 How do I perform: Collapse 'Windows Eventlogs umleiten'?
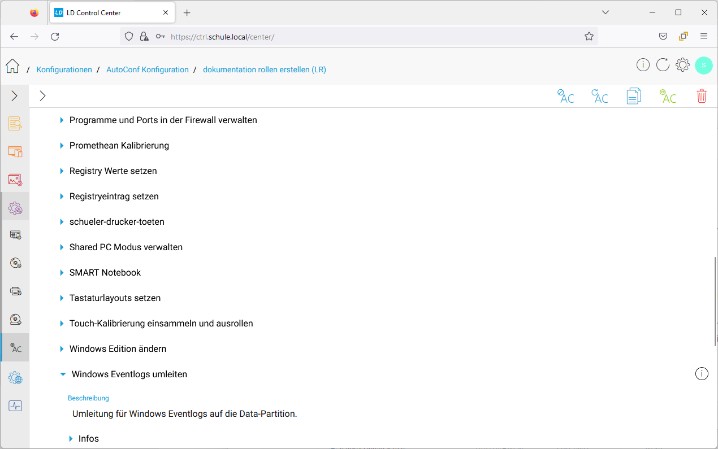pos(63,374)
